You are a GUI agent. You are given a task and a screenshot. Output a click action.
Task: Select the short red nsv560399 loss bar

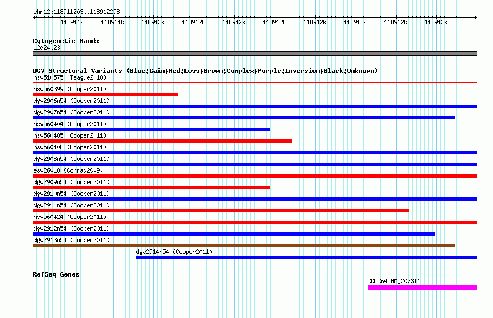click(x=106, y=95)
